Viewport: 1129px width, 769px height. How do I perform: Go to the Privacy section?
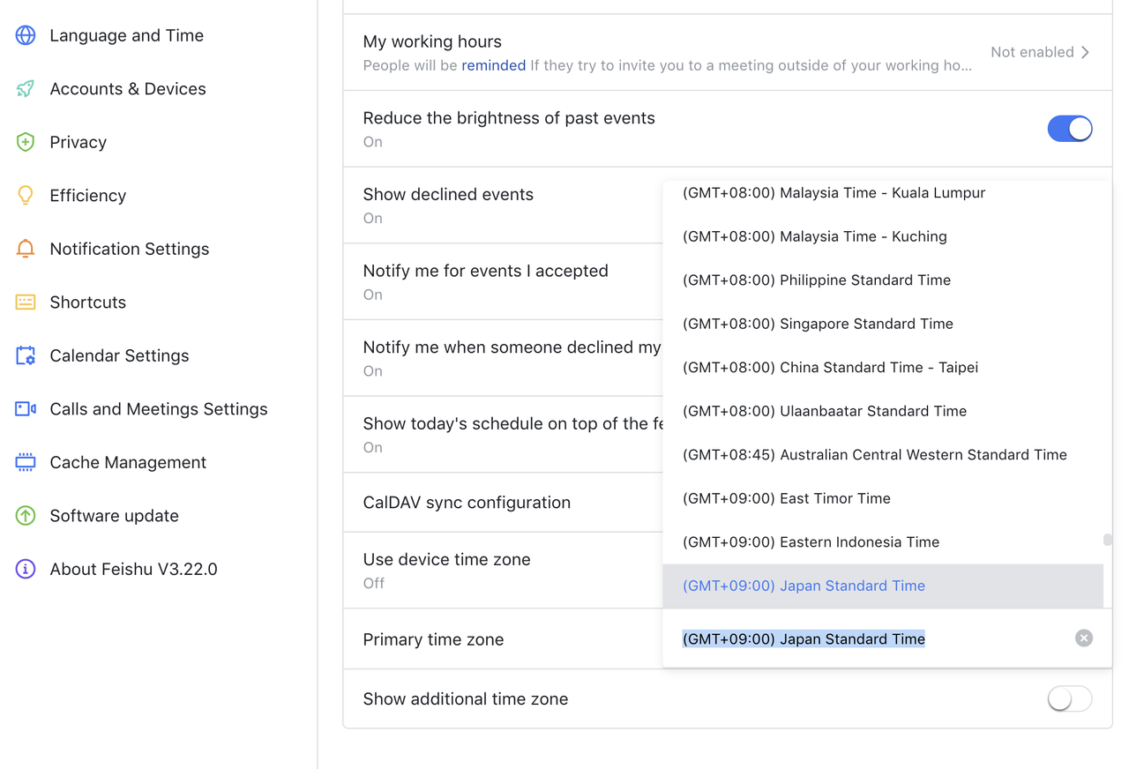click(x=78, y=142)
